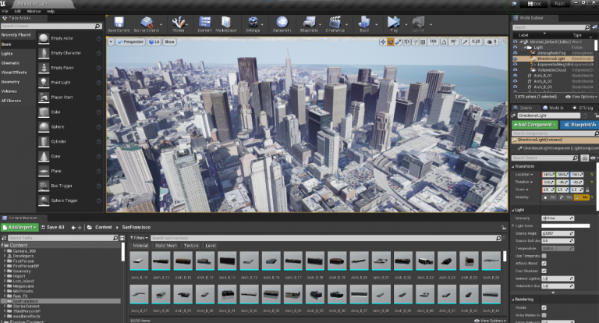599x323 pixels.
Task: Open the Help menu
Action: [51, 12]
